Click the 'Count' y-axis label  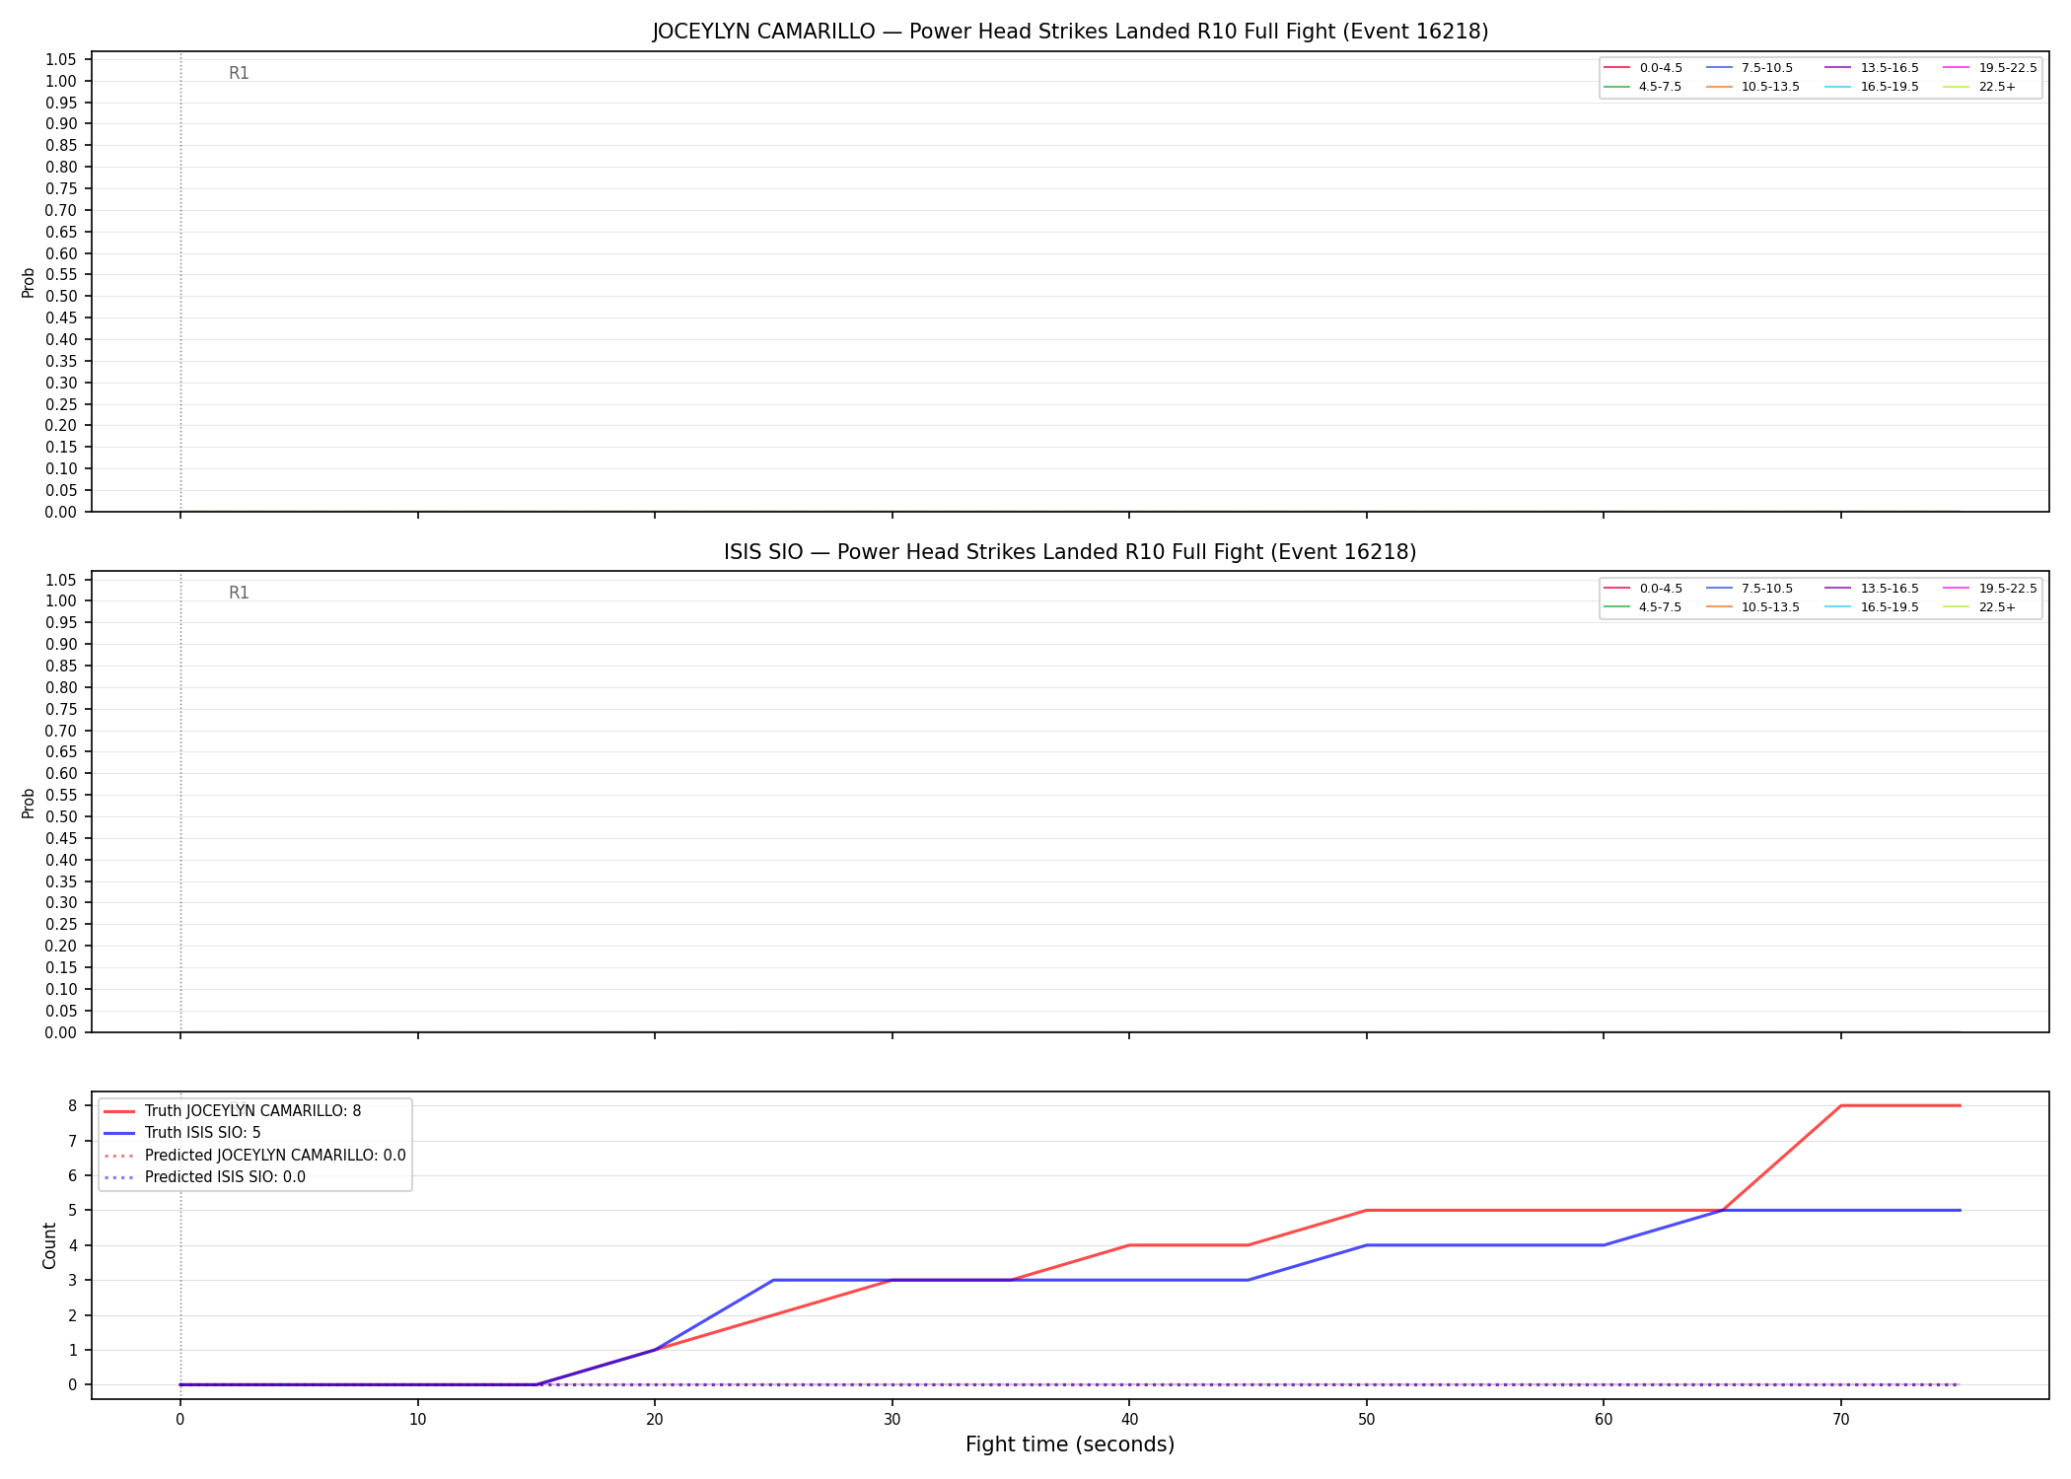pyautogui.click(x=49, y=1245)
